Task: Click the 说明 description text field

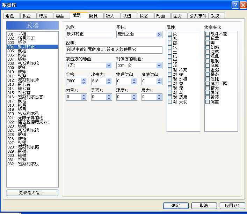Action: [x=114, y=50]
